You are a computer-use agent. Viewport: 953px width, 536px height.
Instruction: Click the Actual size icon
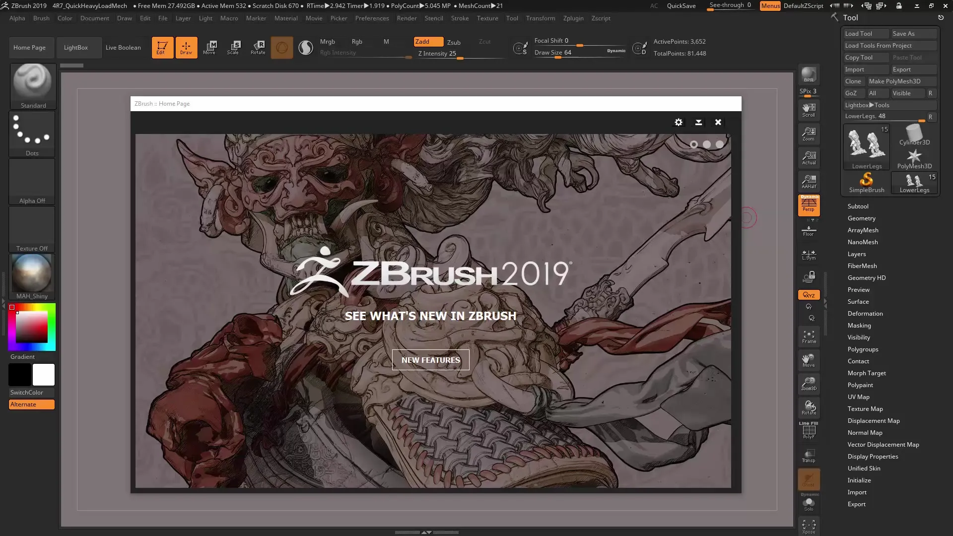coord(809,158)
